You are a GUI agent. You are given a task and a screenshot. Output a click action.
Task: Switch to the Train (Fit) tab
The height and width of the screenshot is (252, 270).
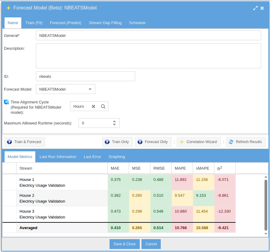coord(34,23)
